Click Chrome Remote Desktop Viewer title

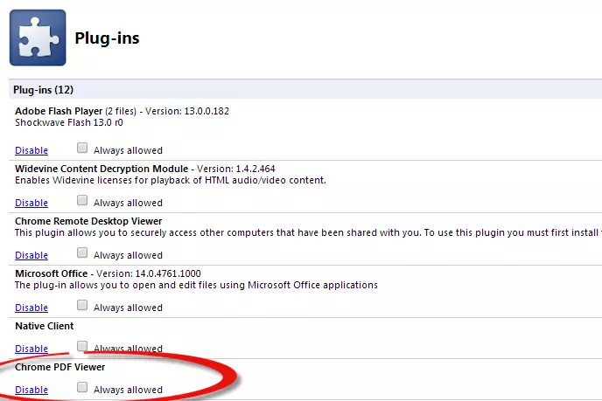[88, 221]
